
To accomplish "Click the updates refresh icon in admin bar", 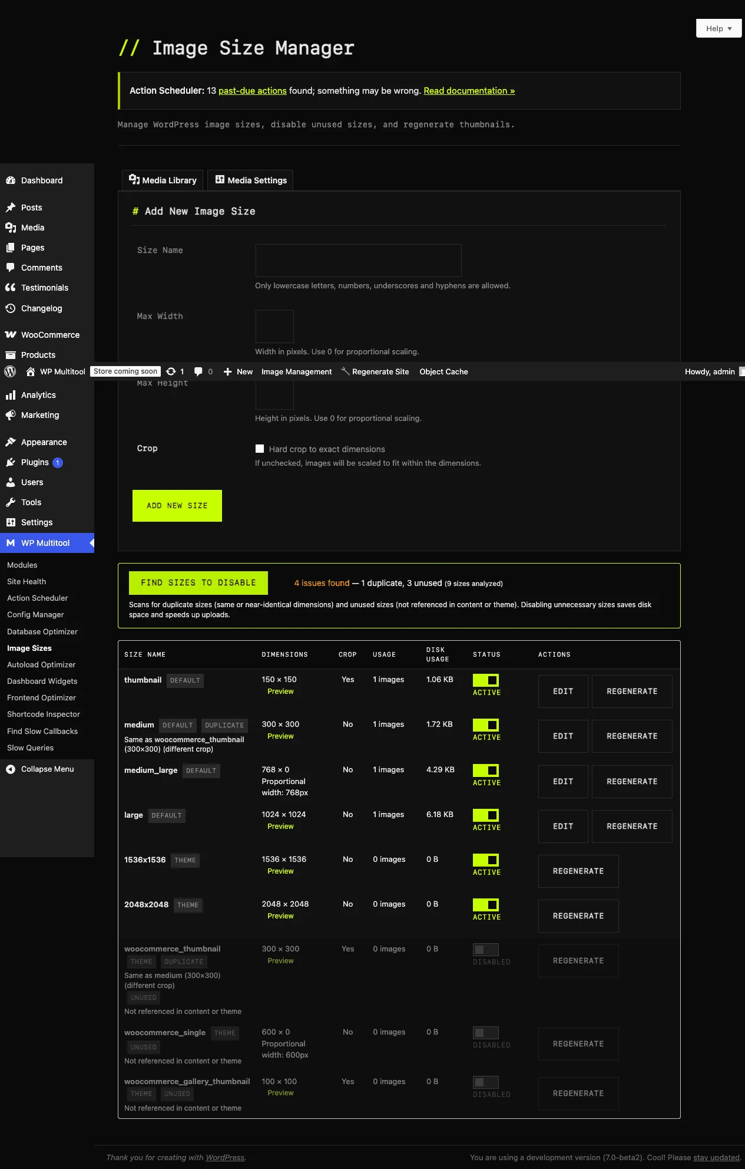I will coord(171,371).
